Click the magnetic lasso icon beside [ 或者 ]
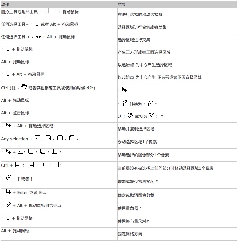This screenshot has width=238, height=242. 8,178
